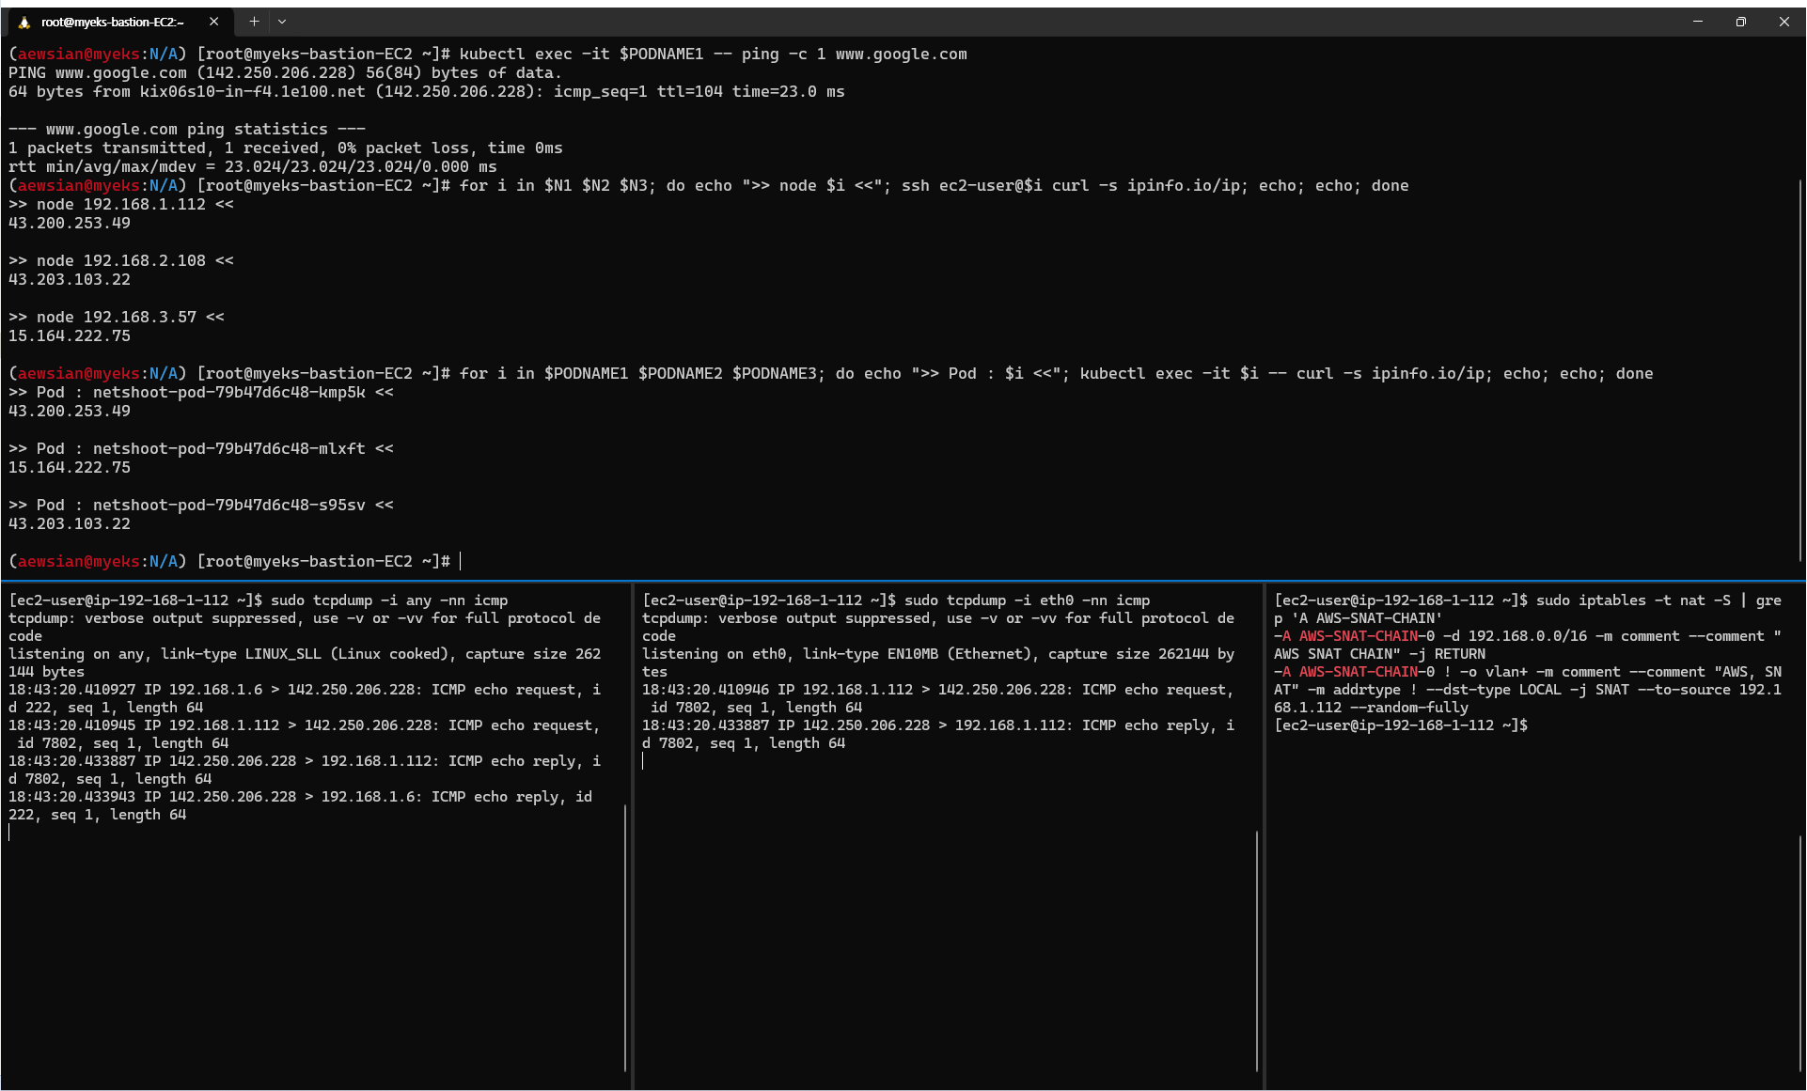Screen dimensions: 1807x1091
Task: Click the red AWS-SNAT-CHAIN text
Action: pyautogui.click(x=1358, y=636)
